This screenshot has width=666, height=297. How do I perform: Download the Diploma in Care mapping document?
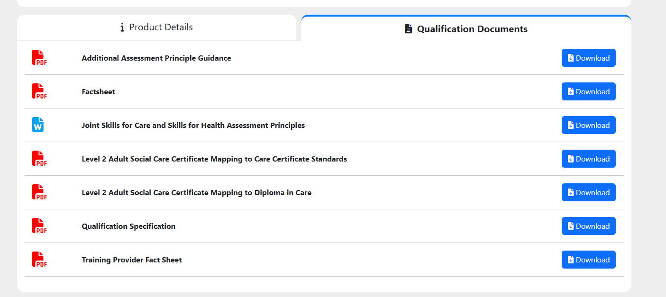click(588, 192)
